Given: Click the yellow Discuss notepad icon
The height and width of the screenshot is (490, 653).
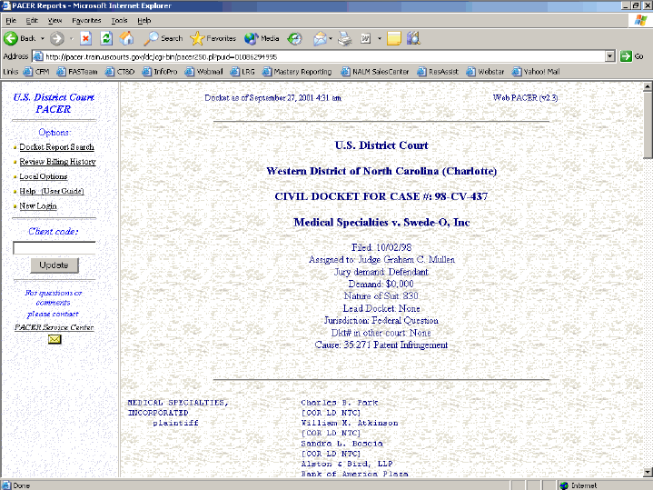Looking at the screenshot, I should [x=393, y=39].
